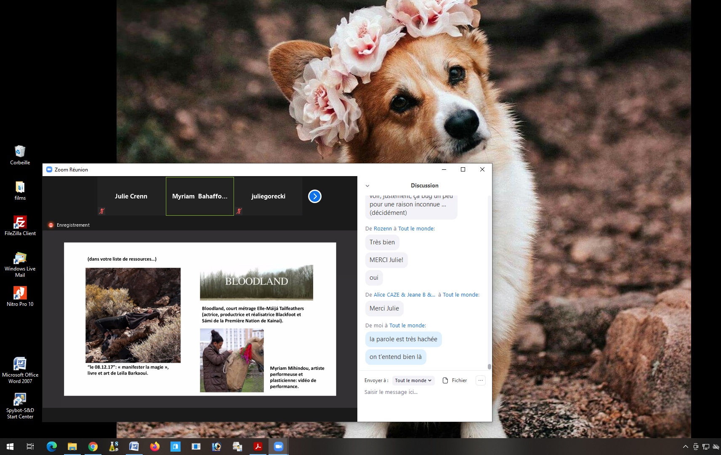
Task: Open Google Chrome from the taskbar
Action: point(93,447)
